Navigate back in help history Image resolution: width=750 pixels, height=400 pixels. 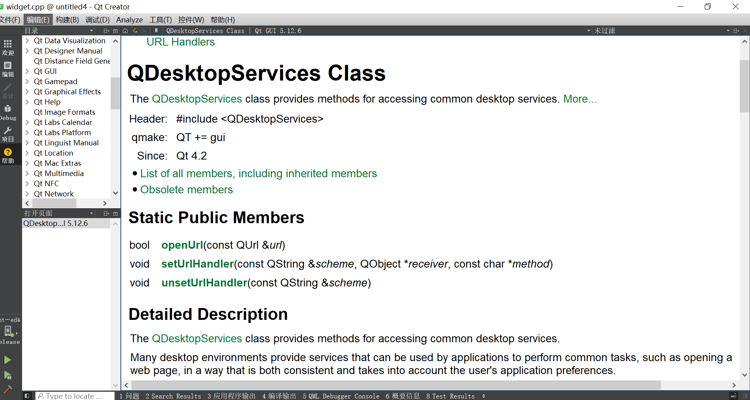pyautogui.click(x=135, y=31)
